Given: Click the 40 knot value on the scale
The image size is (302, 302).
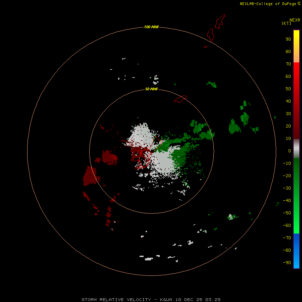Looking at the screenshot, I should coord(288,101).
